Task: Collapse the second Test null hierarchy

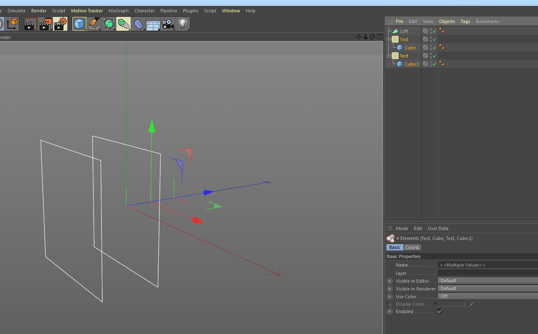Action: (x=388, y=56)
